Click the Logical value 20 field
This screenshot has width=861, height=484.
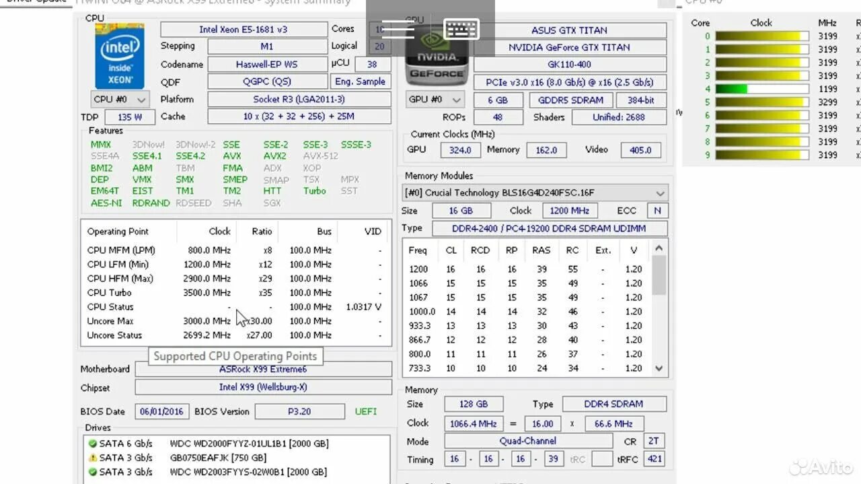coord(379,46)
